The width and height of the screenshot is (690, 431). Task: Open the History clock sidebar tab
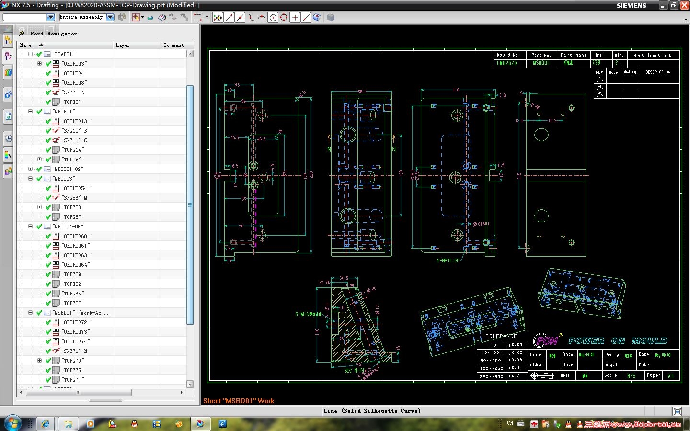(x=8, y=138)
